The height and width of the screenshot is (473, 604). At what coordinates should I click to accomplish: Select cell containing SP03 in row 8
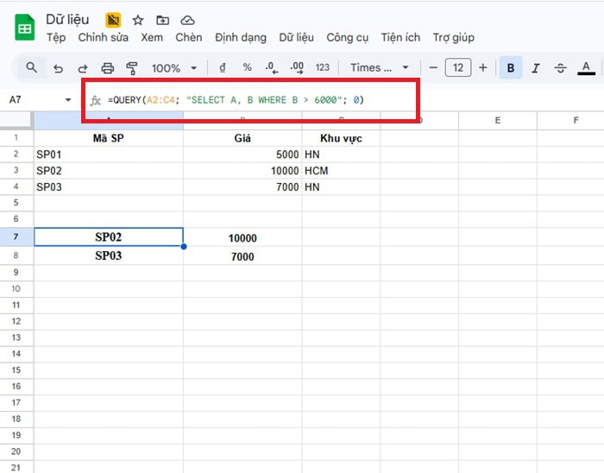coord(109,255)
